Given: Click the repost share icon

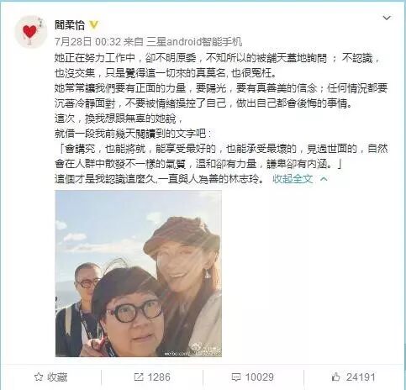Looking at the screenshot, I should click(x=139, y=377).
